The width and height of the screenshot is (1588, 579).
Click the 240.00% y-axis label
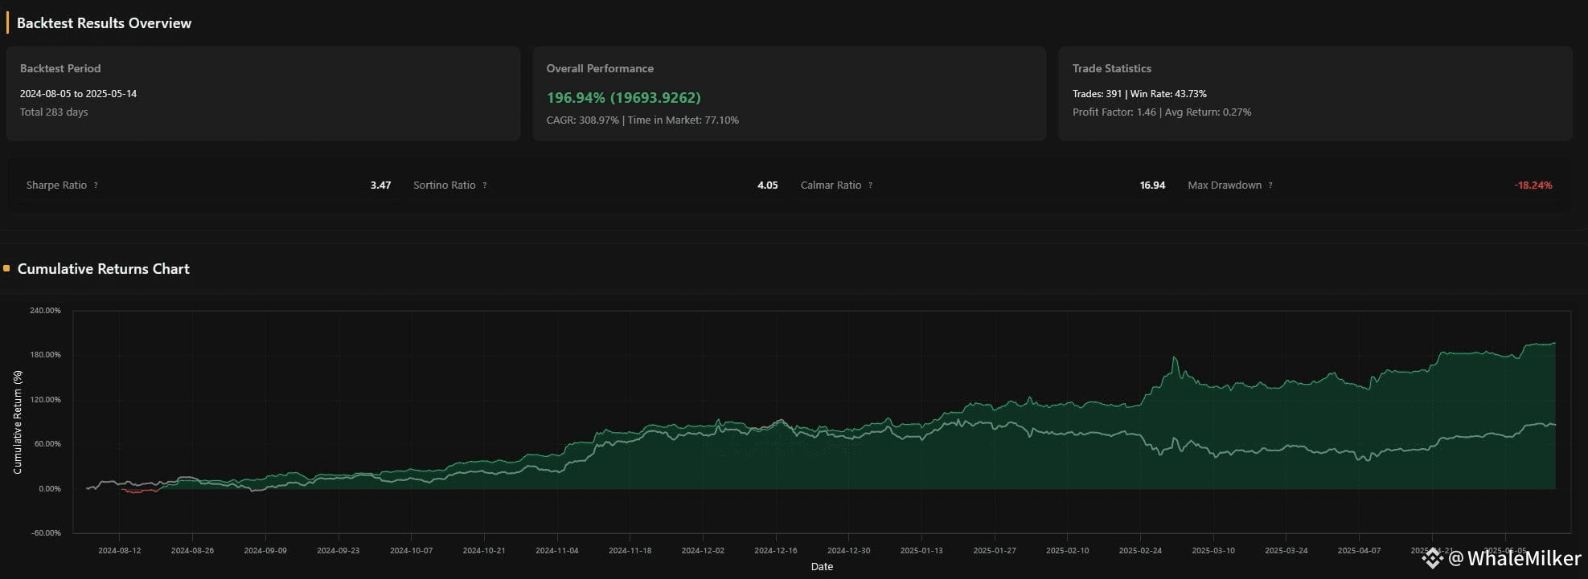[x=45, y=311]
